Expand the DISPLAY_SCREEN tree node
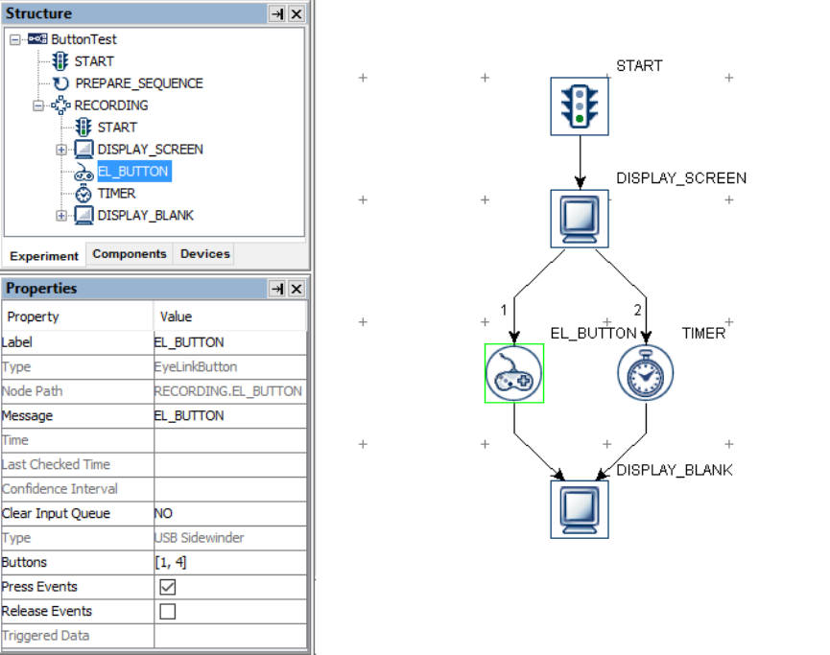Image resolution: width=830 pixels, height=655 pixels. (60, 150)
